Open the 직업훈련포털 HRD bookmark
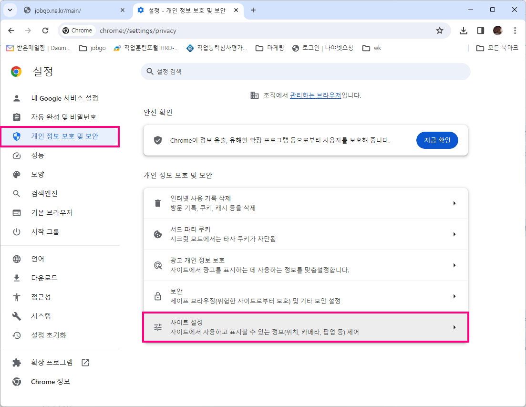526x407 pixels. [x=146, y=48]
